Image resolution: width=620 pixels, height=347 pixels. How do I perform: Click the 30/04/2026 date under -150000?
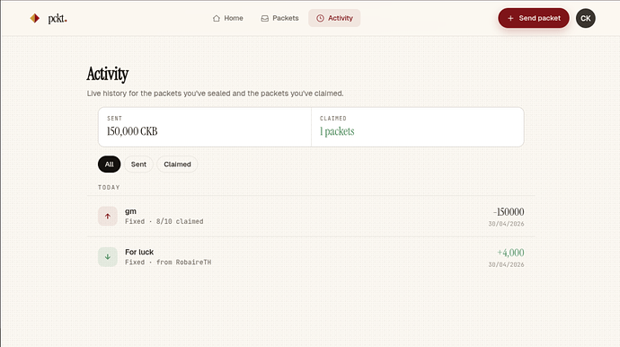coord(506,224)
